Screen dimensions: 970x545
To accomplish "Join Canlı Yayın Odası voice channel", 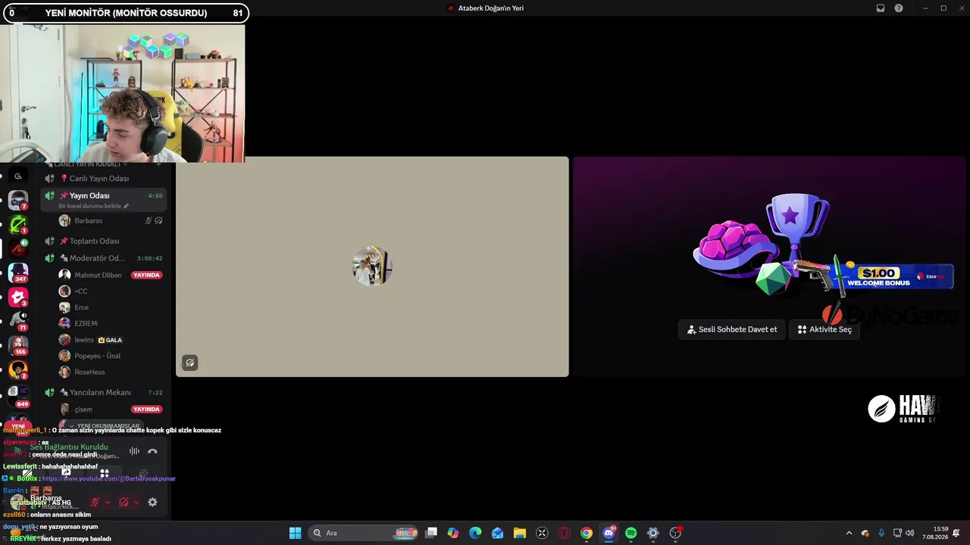I will (x=105, y=179).
